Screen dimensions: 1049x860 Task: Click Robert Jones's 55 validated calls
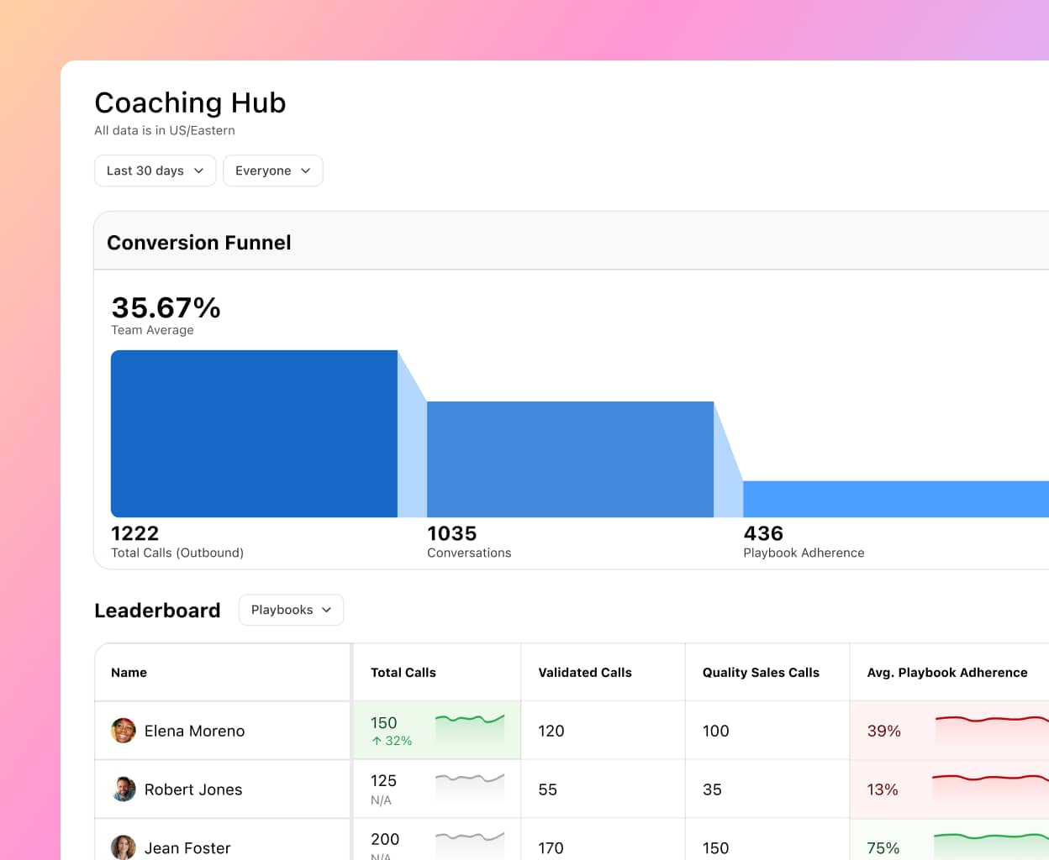tap(547, 789)
